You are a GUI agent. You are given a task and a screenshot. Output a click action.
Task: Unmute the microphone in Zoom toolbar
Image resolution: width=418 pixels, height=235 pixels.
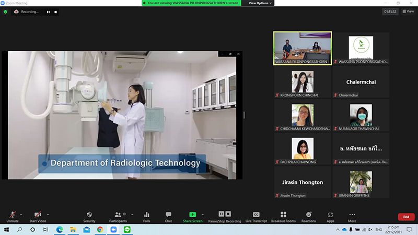coord(12,217)
